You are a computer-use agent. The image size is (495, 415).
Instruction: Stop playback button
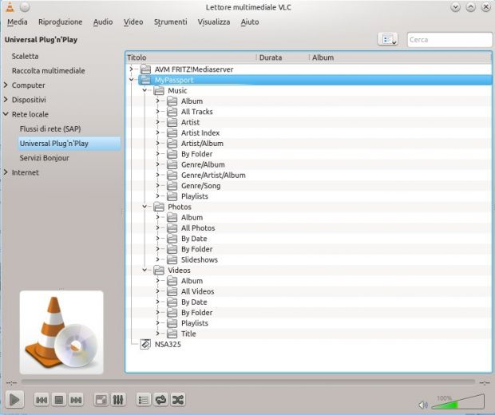pyautogui.click(x=59, y=400)
